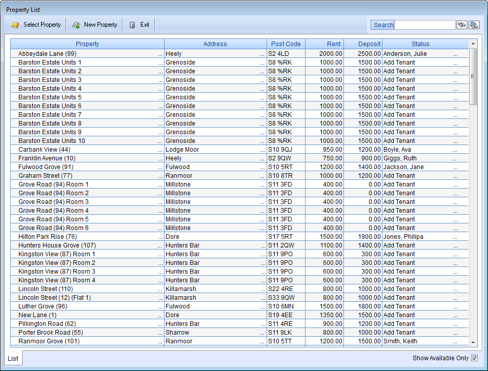Select Kingston View (87) Room 1
This screenshot has width=488, height=371.
pyautogui.click(x=56, y=254)
